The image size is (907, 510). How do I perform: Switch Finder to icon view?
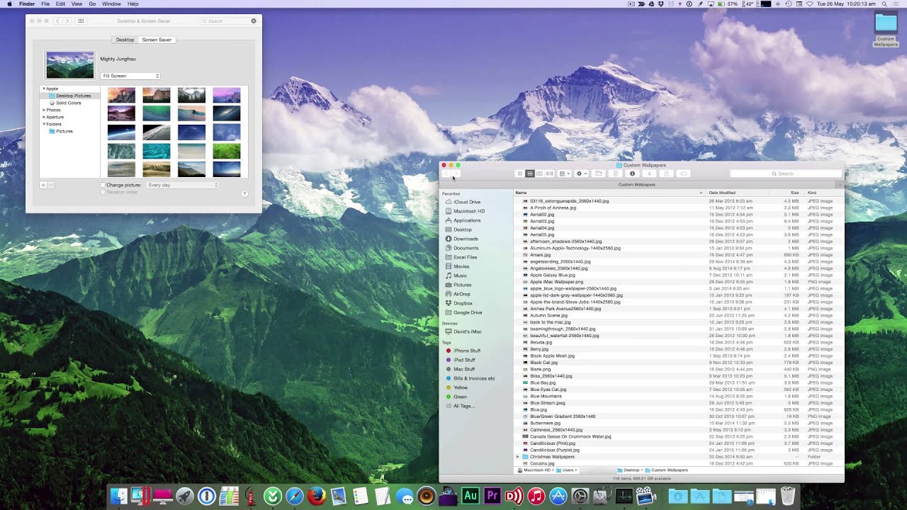click(519, 174)
